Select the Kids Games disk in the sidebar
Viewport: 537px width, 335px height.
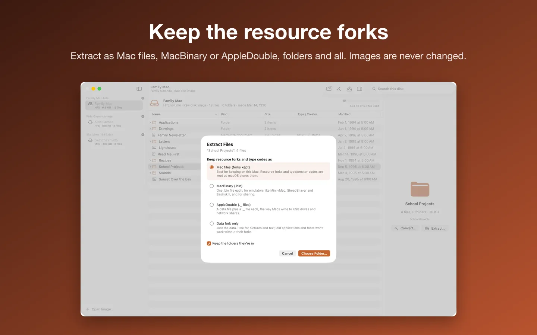pyautogui.click(x=114, y=124)
